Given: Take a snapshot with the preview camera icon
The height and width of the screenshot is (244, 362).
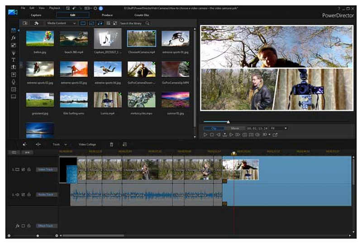Looking at the screenshot, I should tap(244, 135).
